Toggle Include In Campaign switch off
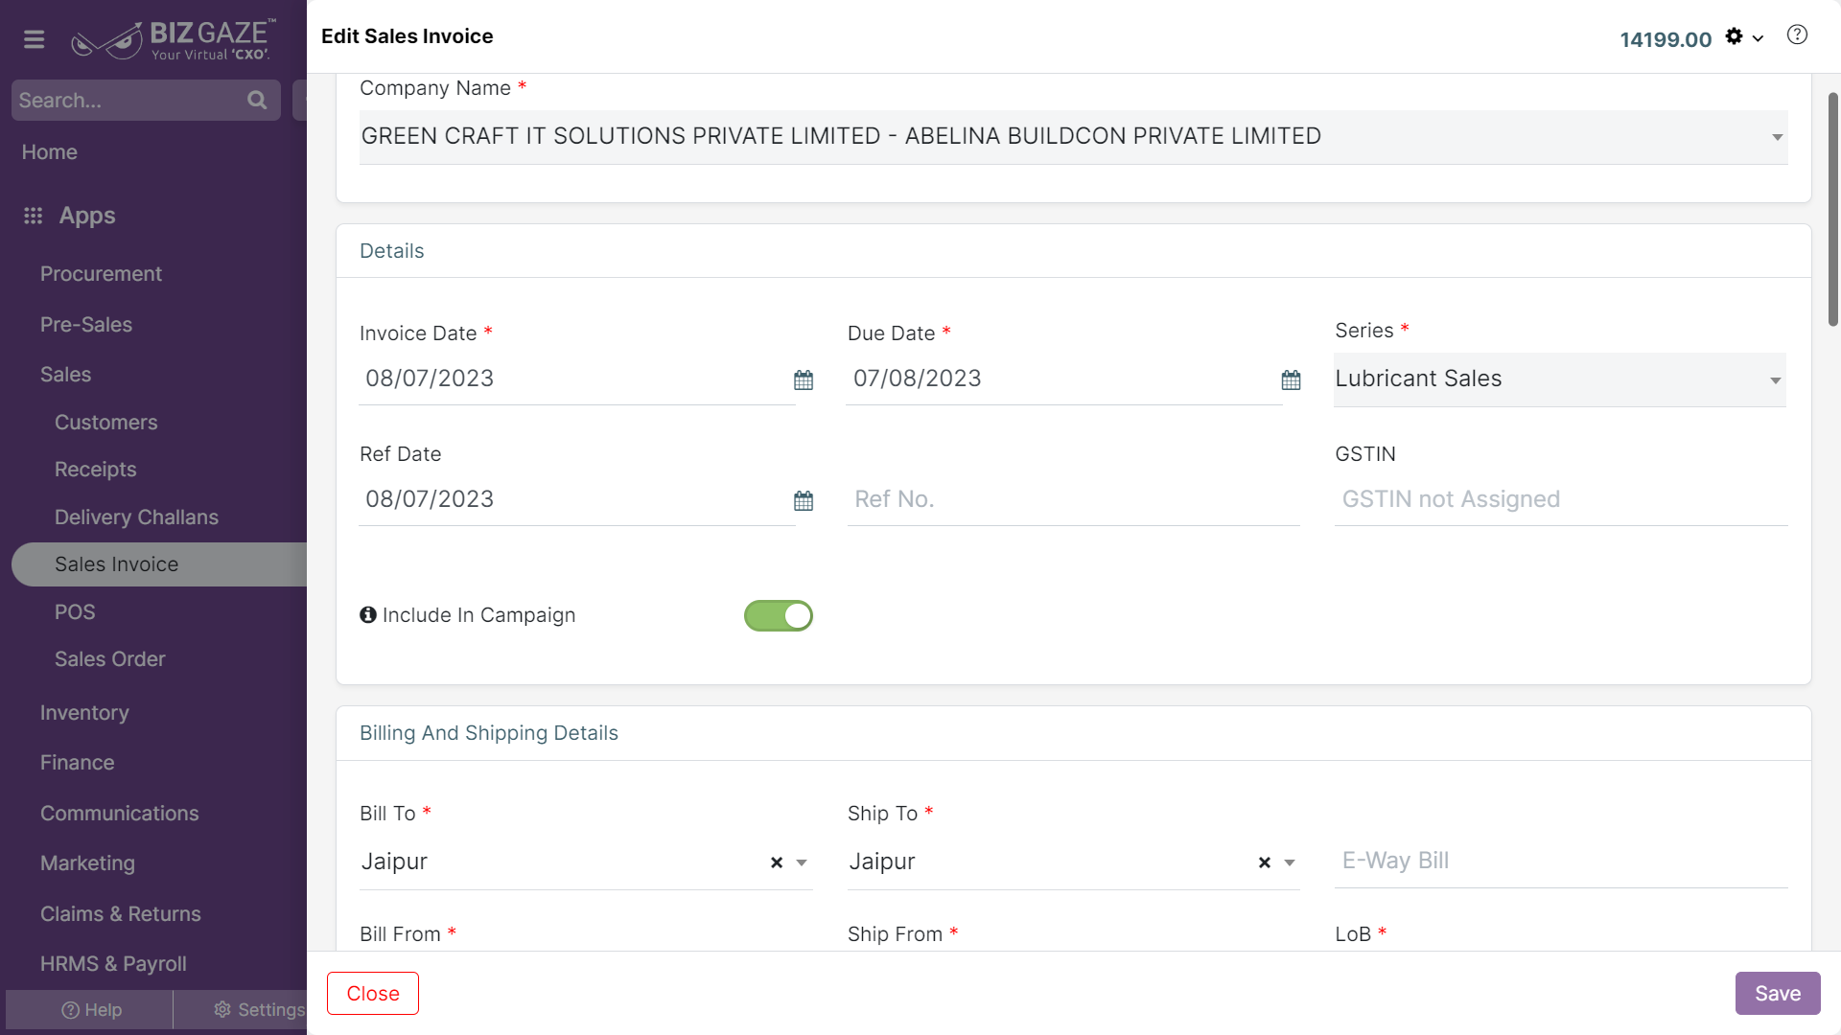Image resolution: width=1841 pixels, height=1035 pixels. pyautogui.click(x=778, y=615)
